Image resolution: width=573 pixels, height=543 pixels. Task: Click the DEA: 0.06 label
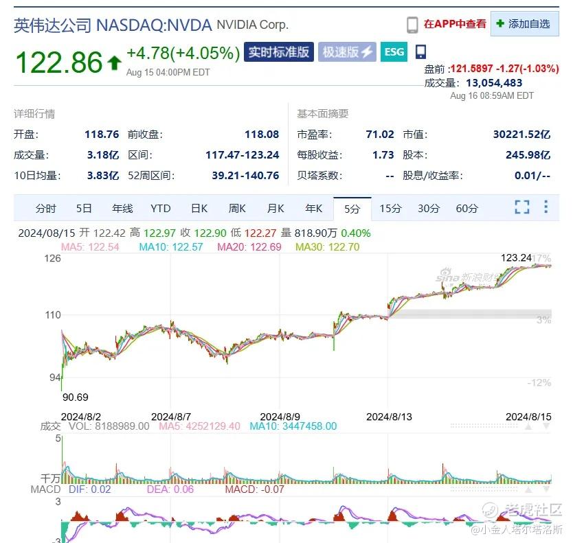(x=170, y=489)
